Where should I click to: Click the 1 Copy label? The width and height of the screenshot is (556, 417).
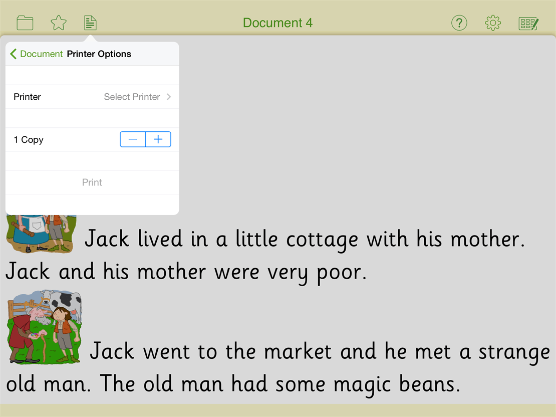pos(29,140)
